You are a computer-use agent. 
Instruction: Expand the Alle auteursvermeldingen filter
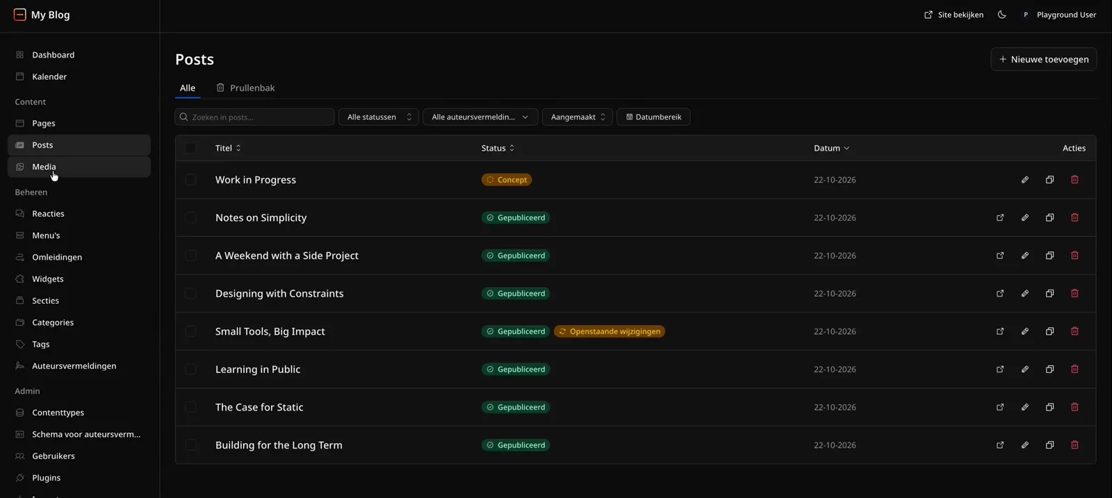pos(480,117)
